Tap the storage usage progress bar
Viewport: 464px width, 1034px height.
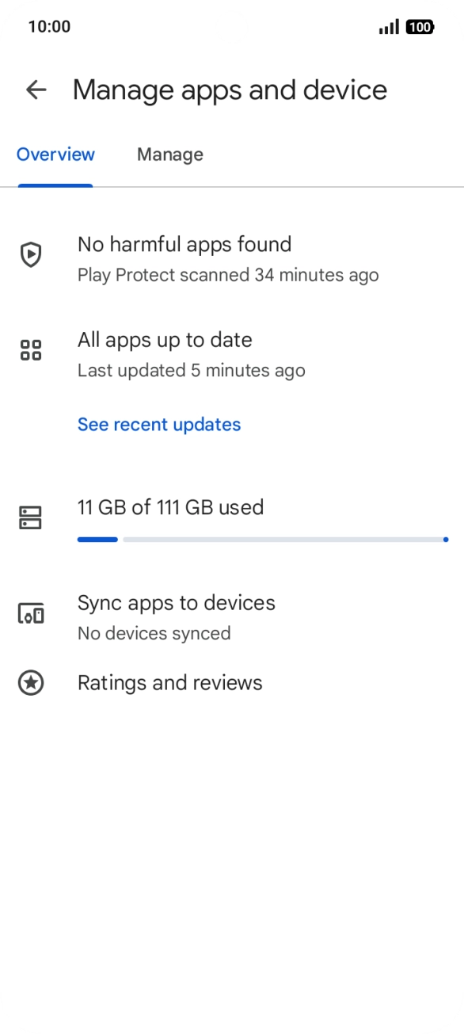(263, 540)
